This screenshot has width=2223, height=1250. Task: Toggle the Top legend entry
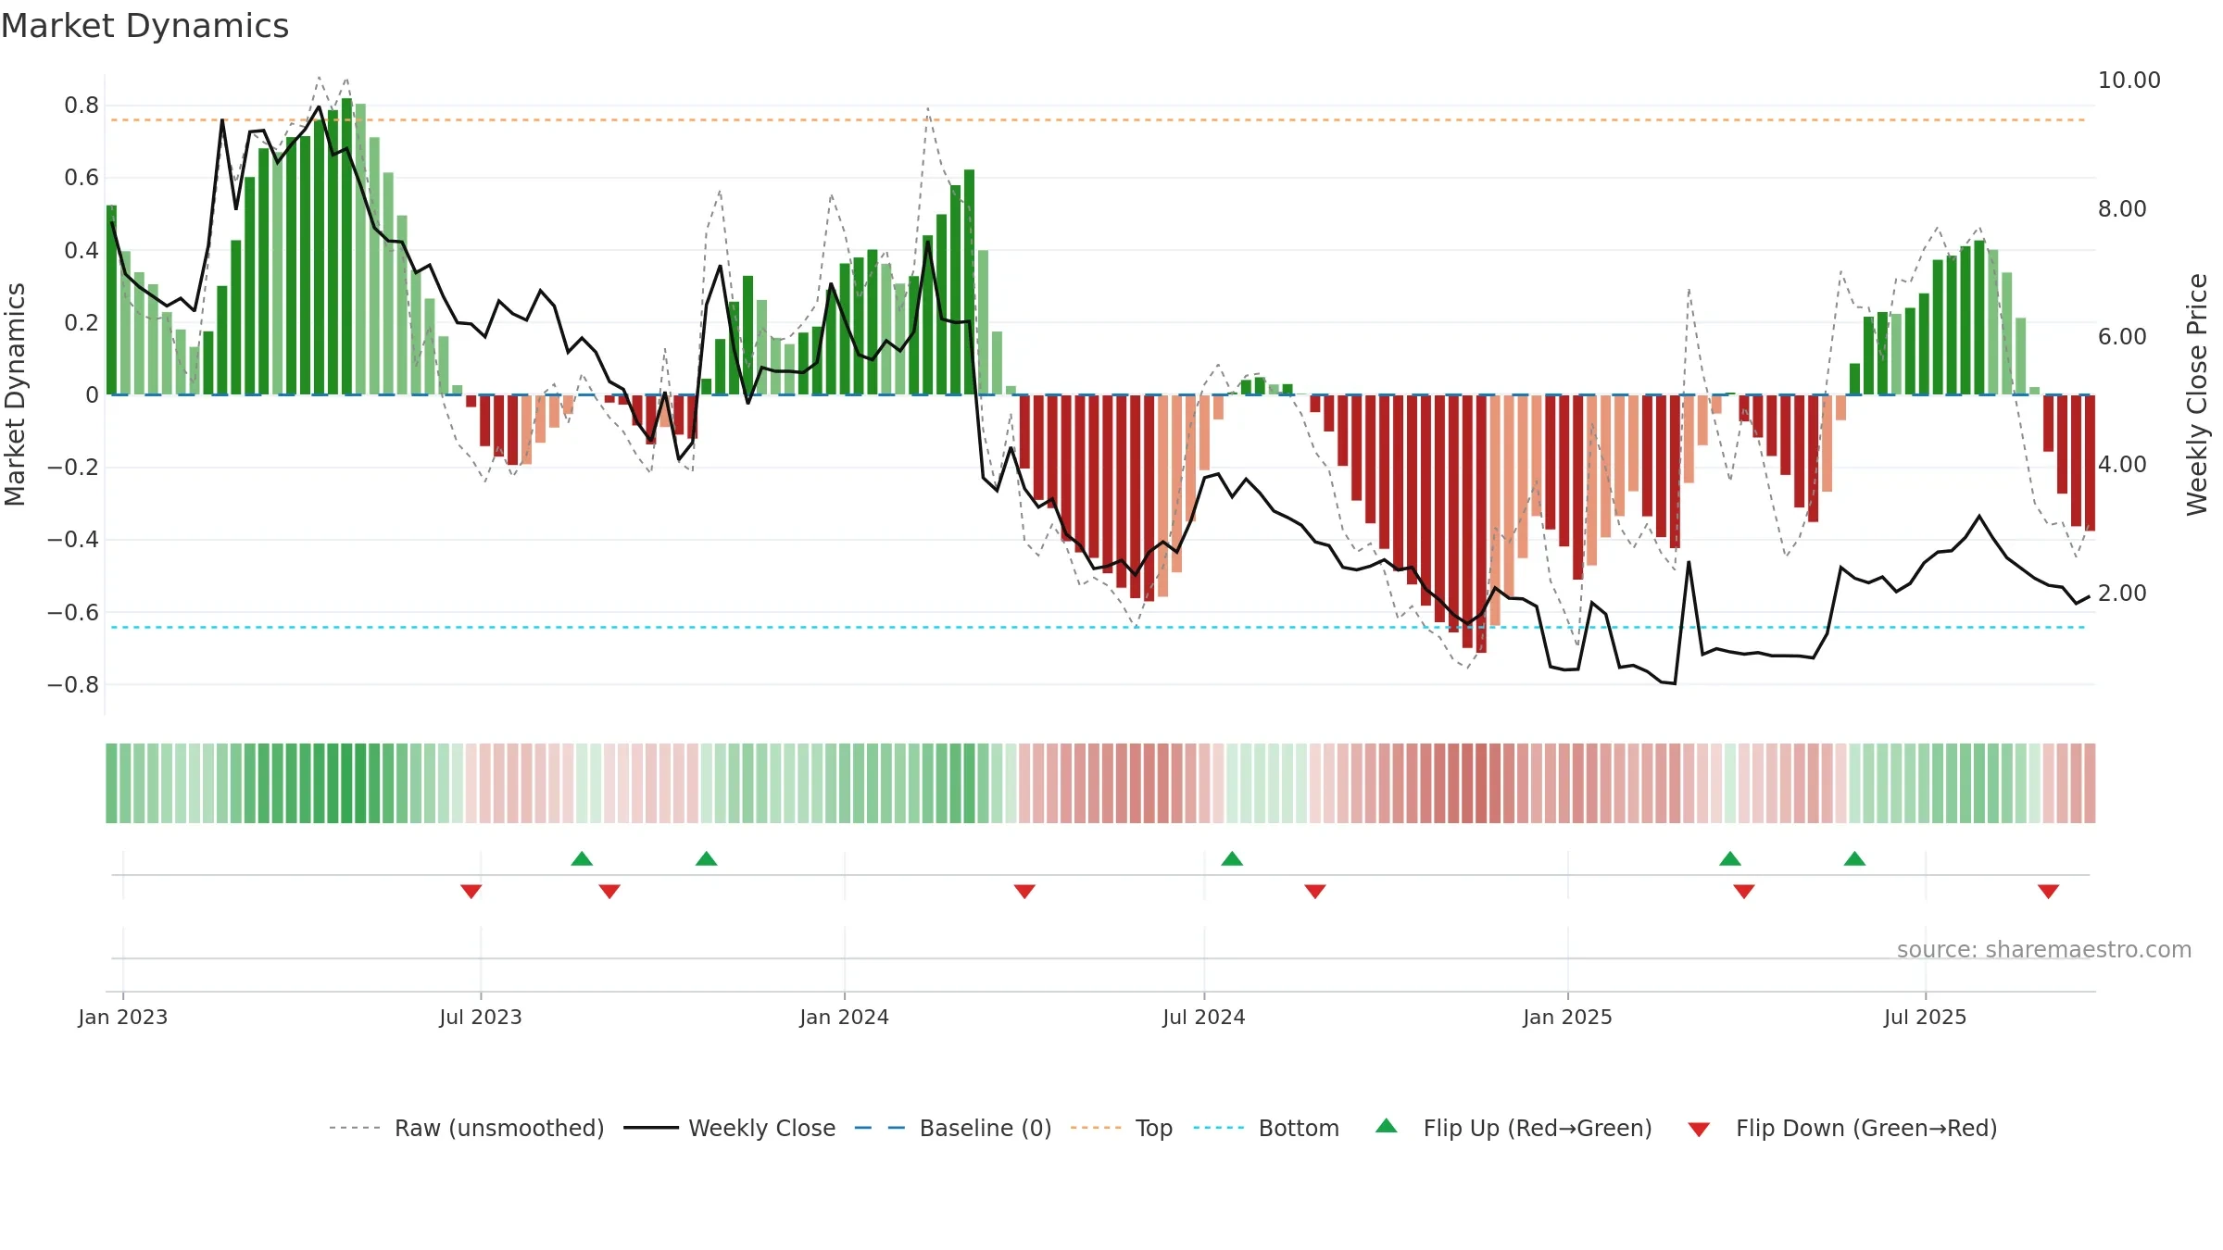point(1122,1128)
